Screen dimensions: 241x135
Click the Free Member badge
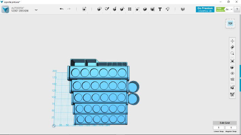(x=220, y=9)
